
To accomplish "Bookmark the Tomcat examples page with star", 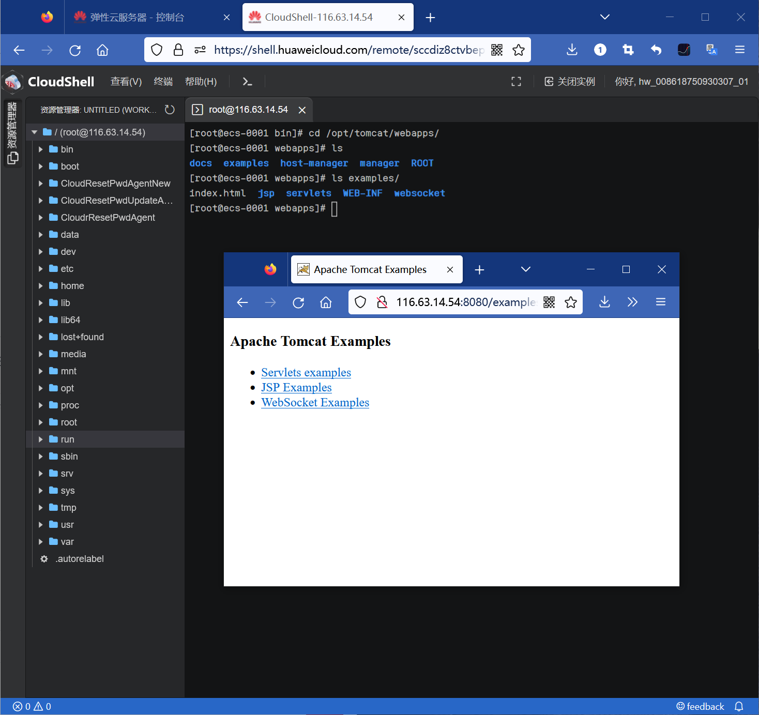I will 571,302.
